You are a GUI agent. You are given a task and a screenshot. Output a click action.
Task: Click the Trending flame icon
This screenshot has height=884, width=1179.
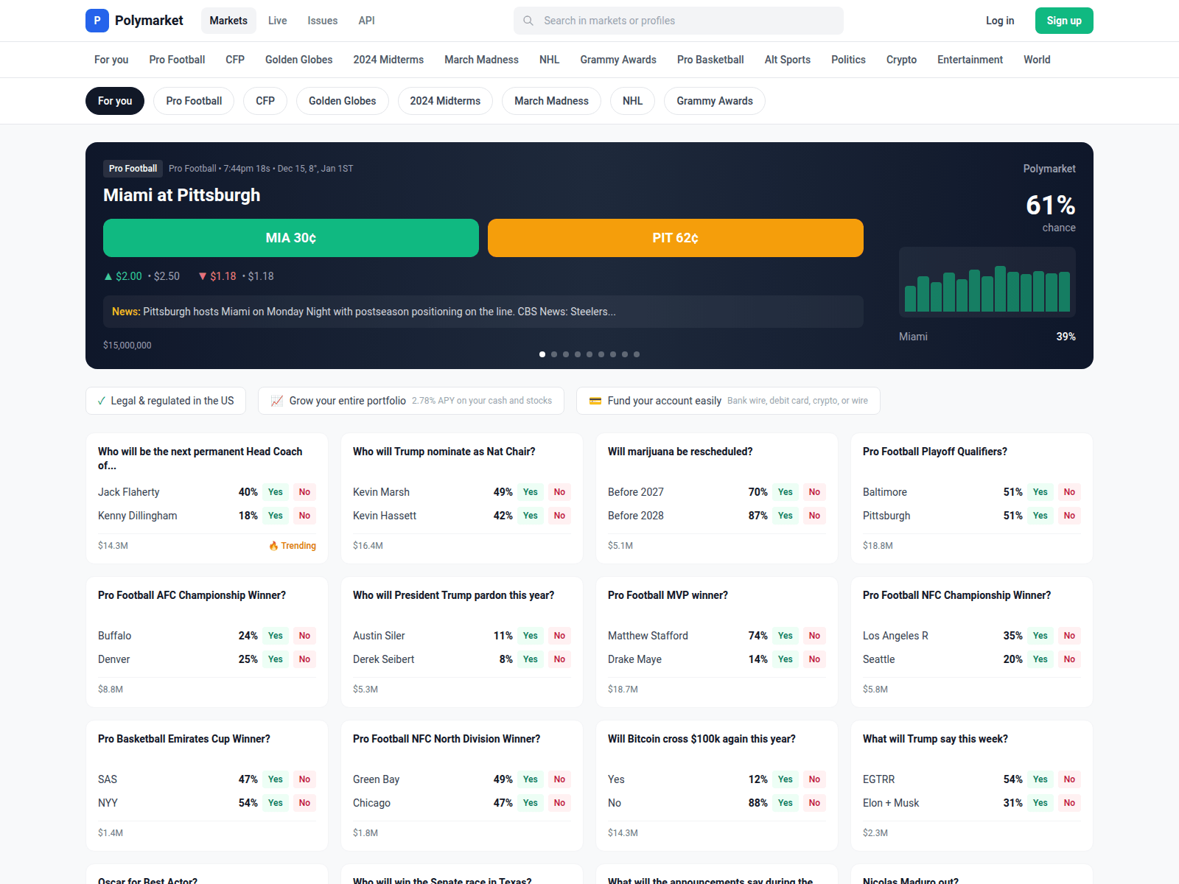(x=273, y=546)
